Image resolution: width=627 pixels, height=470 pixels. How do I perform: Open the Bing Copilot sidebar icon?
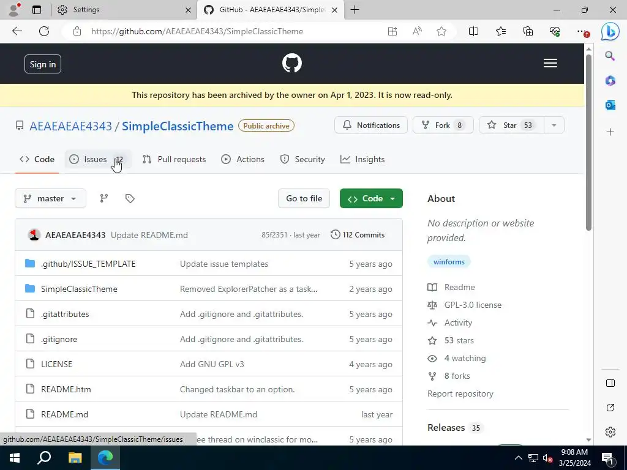(x=610, y=31)
